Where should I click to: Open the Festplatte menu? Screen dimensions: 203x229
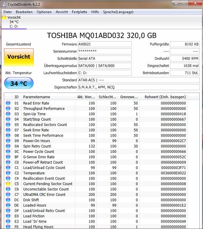79,12
